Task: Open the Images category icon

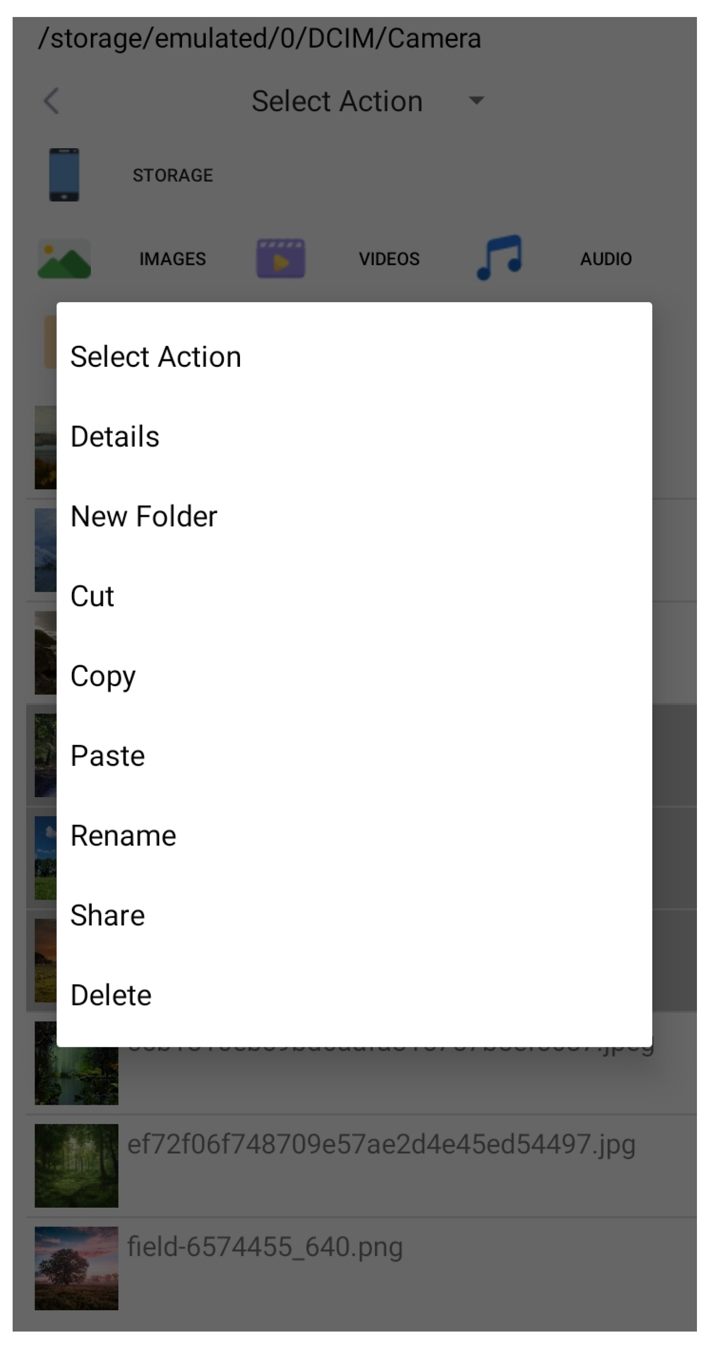Action: tap(65, 259)
